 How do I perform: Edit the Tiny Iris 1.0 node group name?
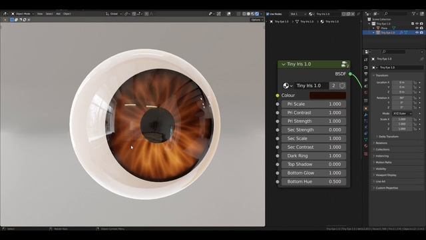tap(312, 86)
